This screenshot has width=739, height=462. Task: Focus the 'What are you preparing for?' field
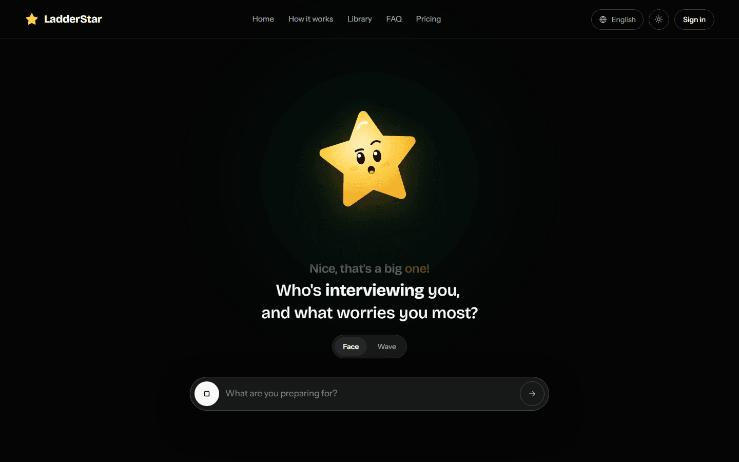pyautogui.click(x=369, y=393)
